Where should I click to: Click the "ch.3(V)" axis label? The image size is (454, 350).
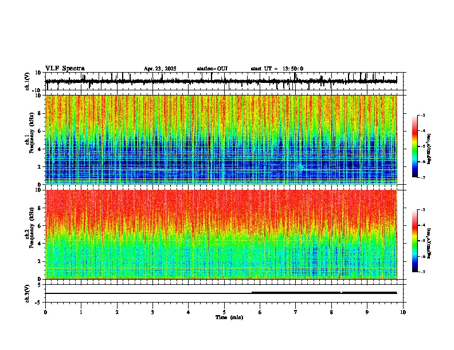(28, 293)
